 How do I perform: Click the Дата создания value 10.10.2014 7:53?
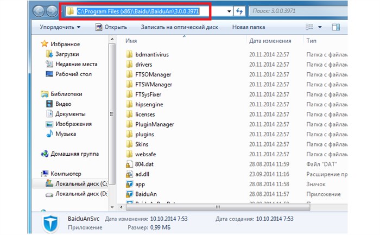pyautogui.click(x=275, y=219)
